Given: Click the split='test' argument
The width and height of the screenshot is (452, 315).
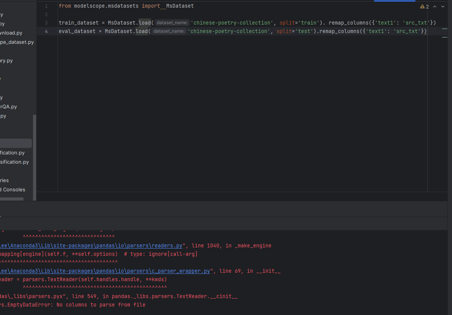Looking at the screenshot, I should (295, 31).
